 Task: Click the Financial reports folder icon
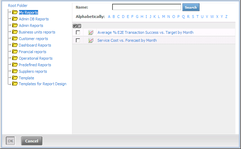click(15, 52)
